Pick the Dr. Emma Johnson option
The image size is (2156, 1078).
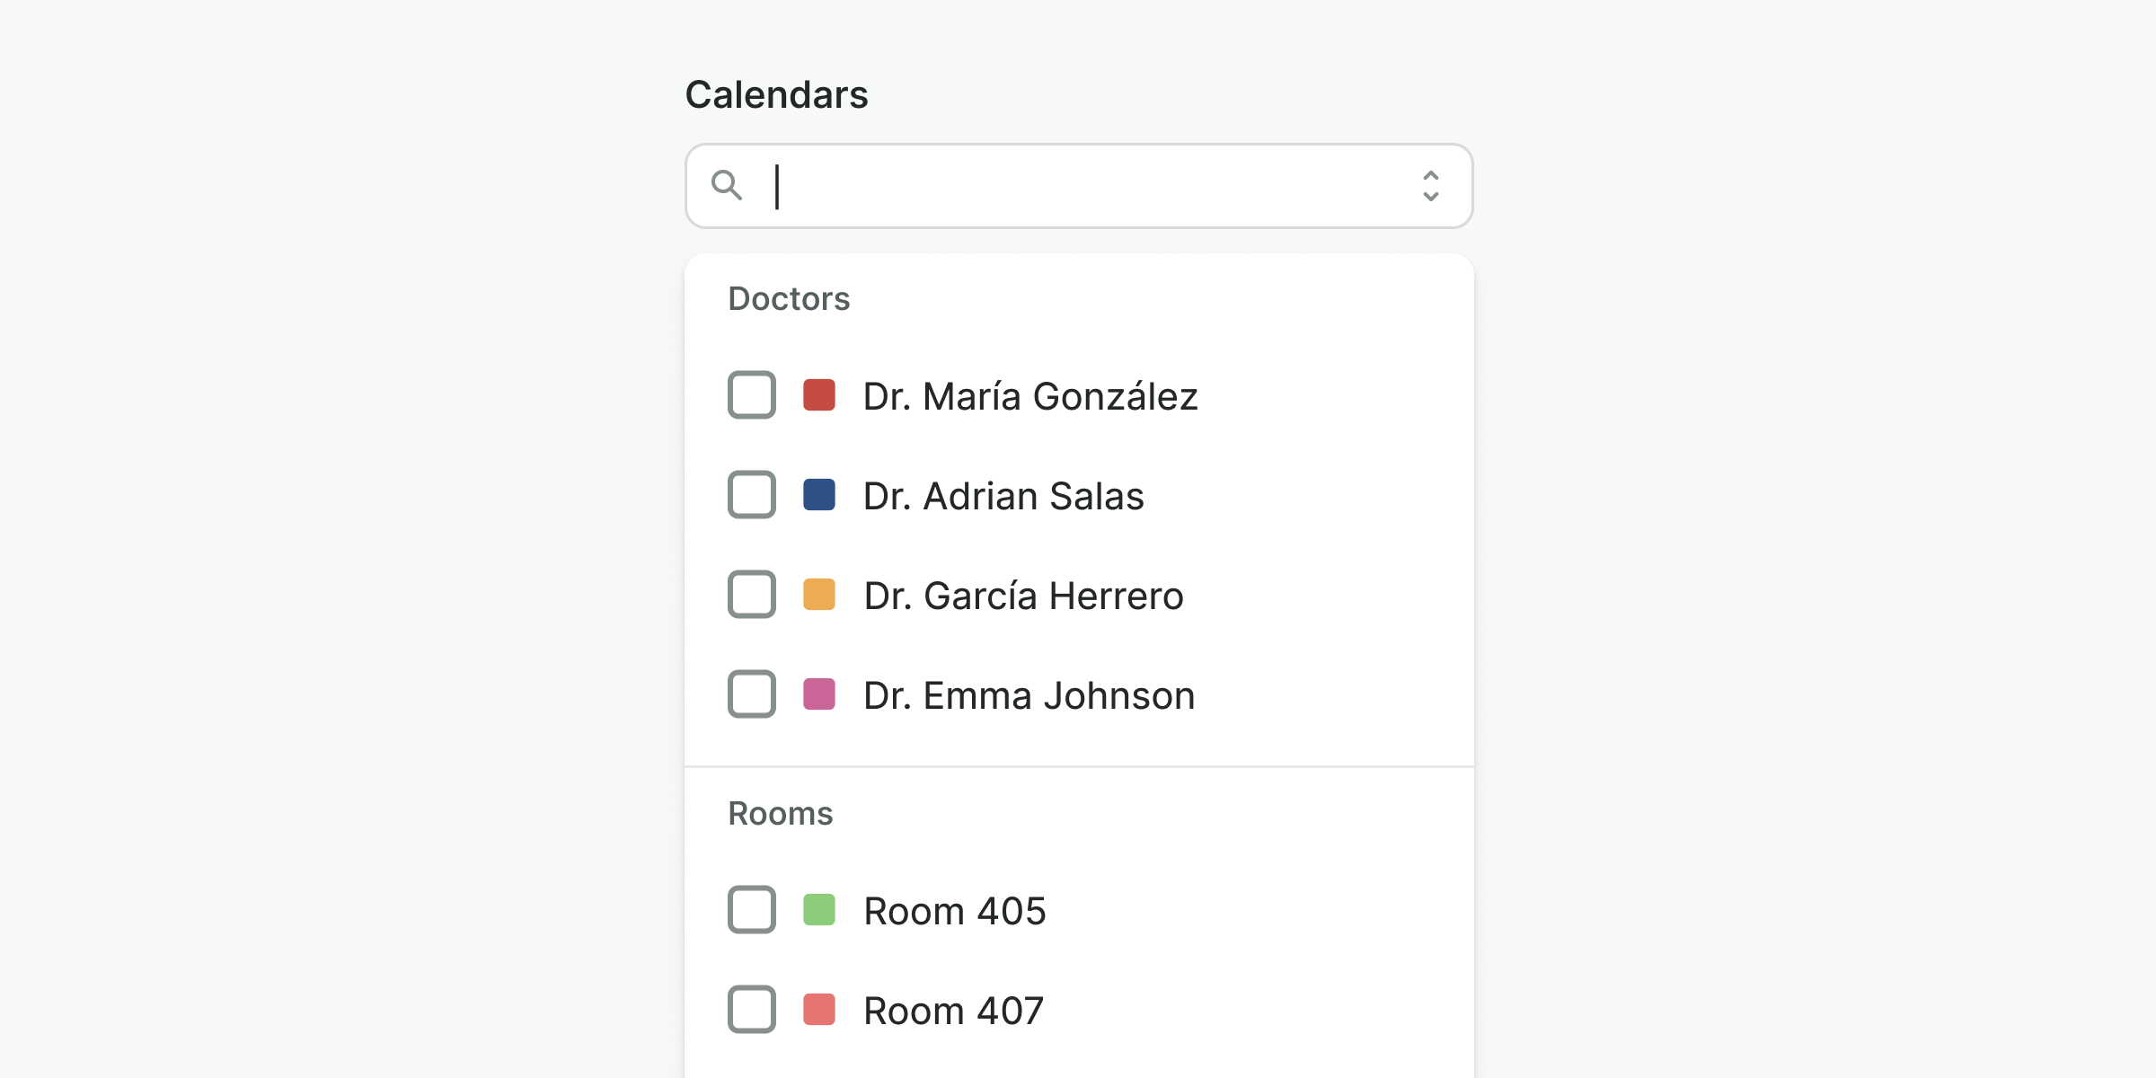pos(1029,695)
